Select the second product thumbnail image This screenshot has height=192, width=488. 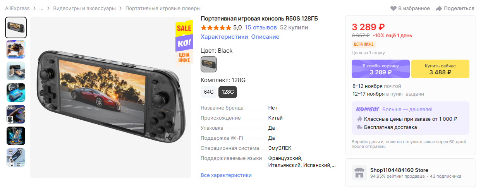coord(16,49)
